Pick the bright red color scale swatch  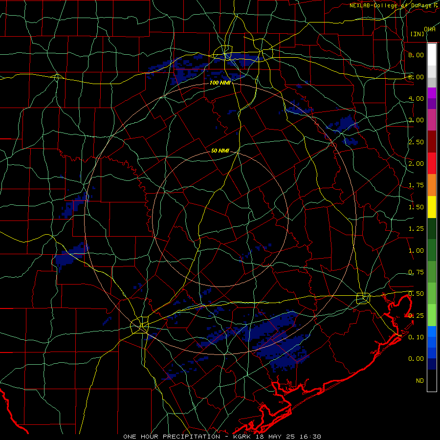pyautogui.click(x=432, y=163)
